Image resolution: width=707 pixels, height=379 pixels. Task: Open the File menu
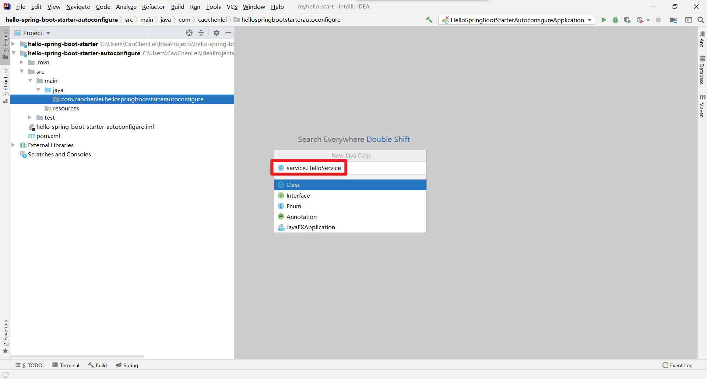(x=21, y=7)
